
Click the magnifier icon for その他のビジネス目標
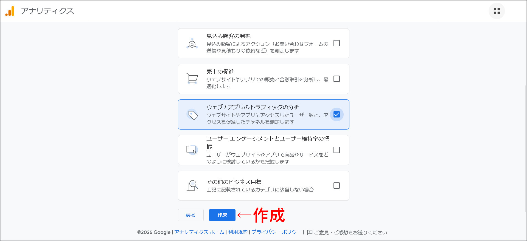point(192,186)
